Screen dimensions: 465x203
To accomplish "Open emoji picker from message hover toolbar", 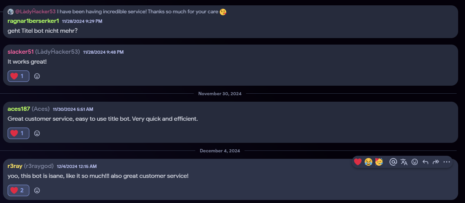I will pos(415,162).
